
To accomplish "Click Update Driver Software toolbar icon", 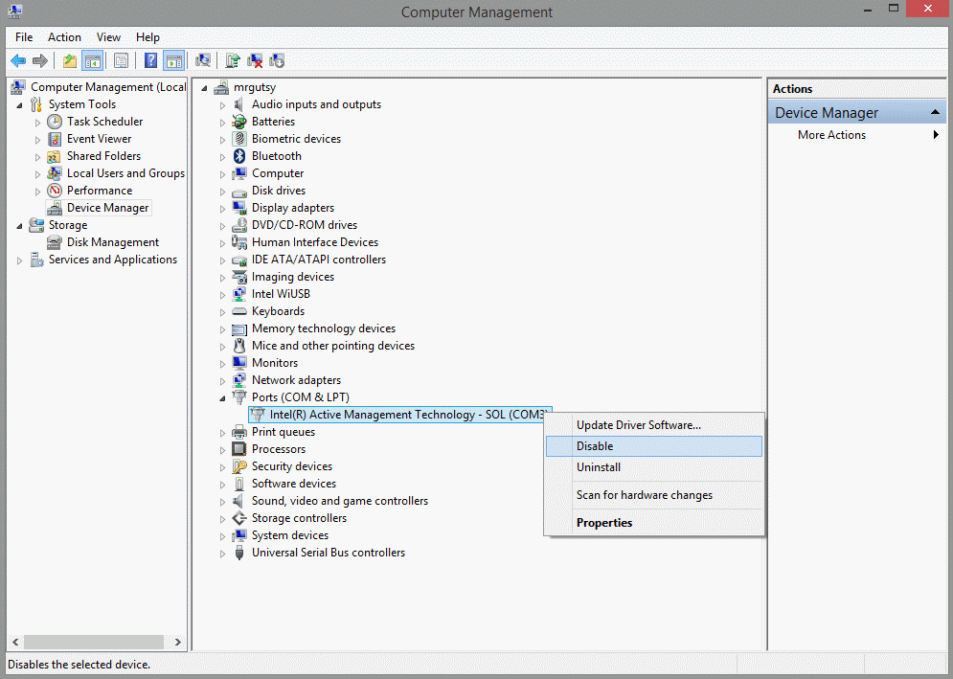I will tap(232, 60).
